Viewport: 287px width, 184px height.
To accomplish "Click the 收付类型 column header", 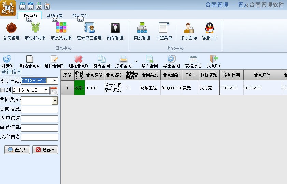I will point(80,75).
